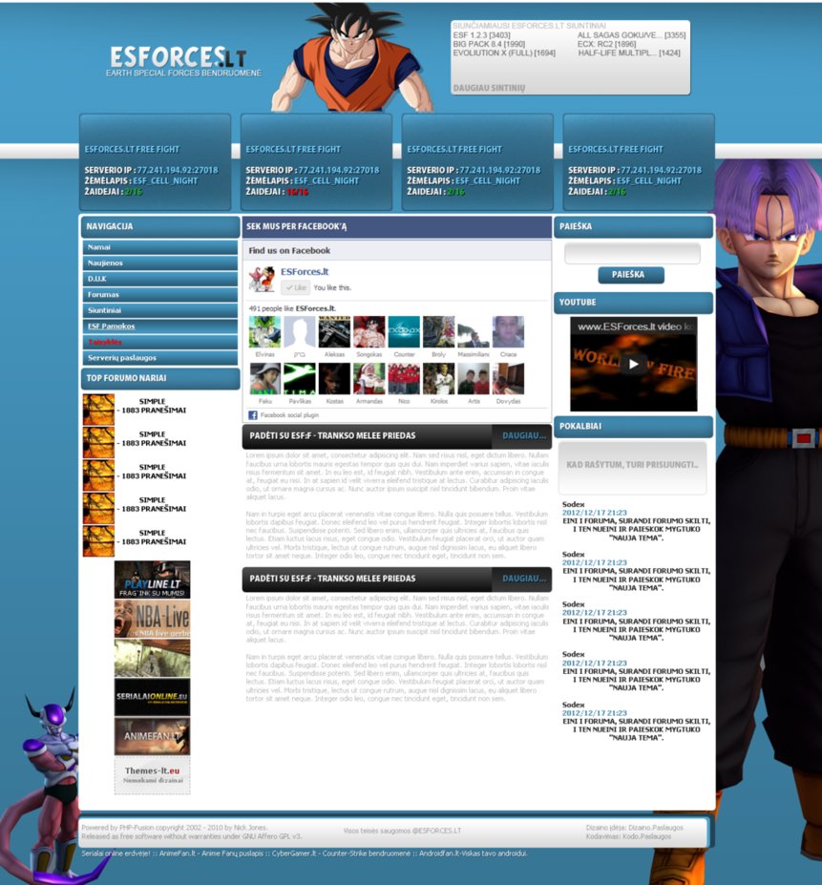Open Naujienos in the navigation
Viewport: 822px width, 885px height.
(x=160, y=263)
